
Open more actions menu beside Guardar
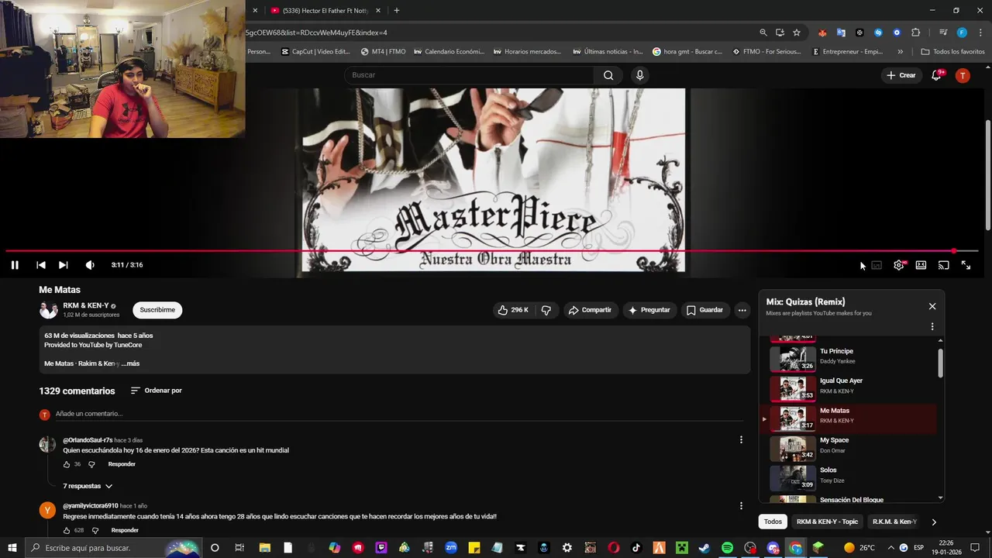pyautogui.click(x=742, y=310)
